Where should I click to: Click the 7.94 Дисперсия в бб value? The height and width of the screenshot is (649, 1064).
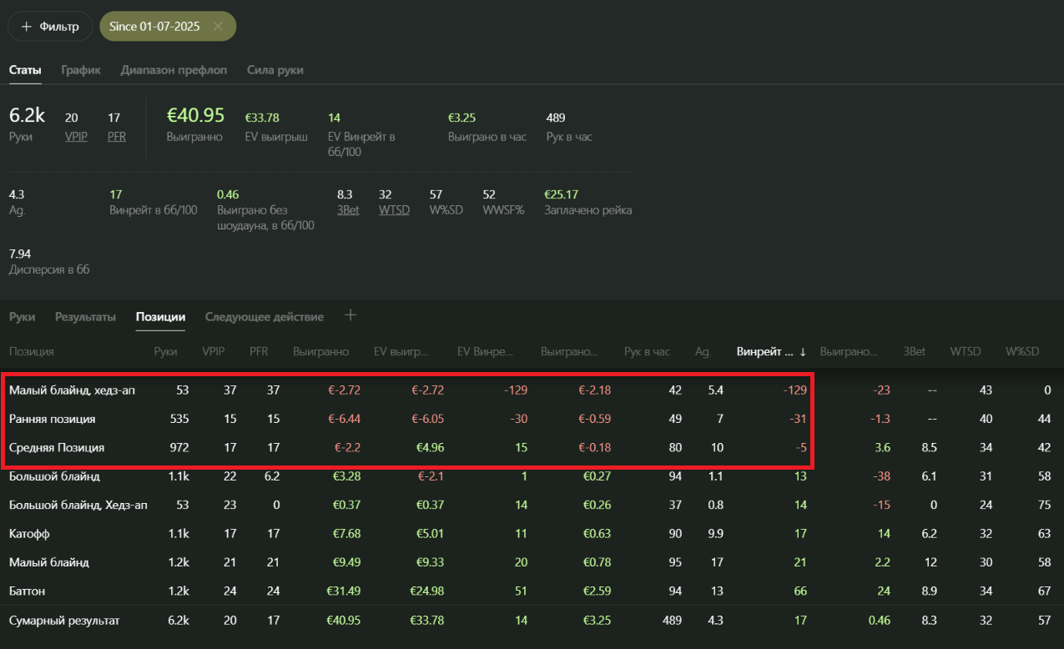pos(20,254)
